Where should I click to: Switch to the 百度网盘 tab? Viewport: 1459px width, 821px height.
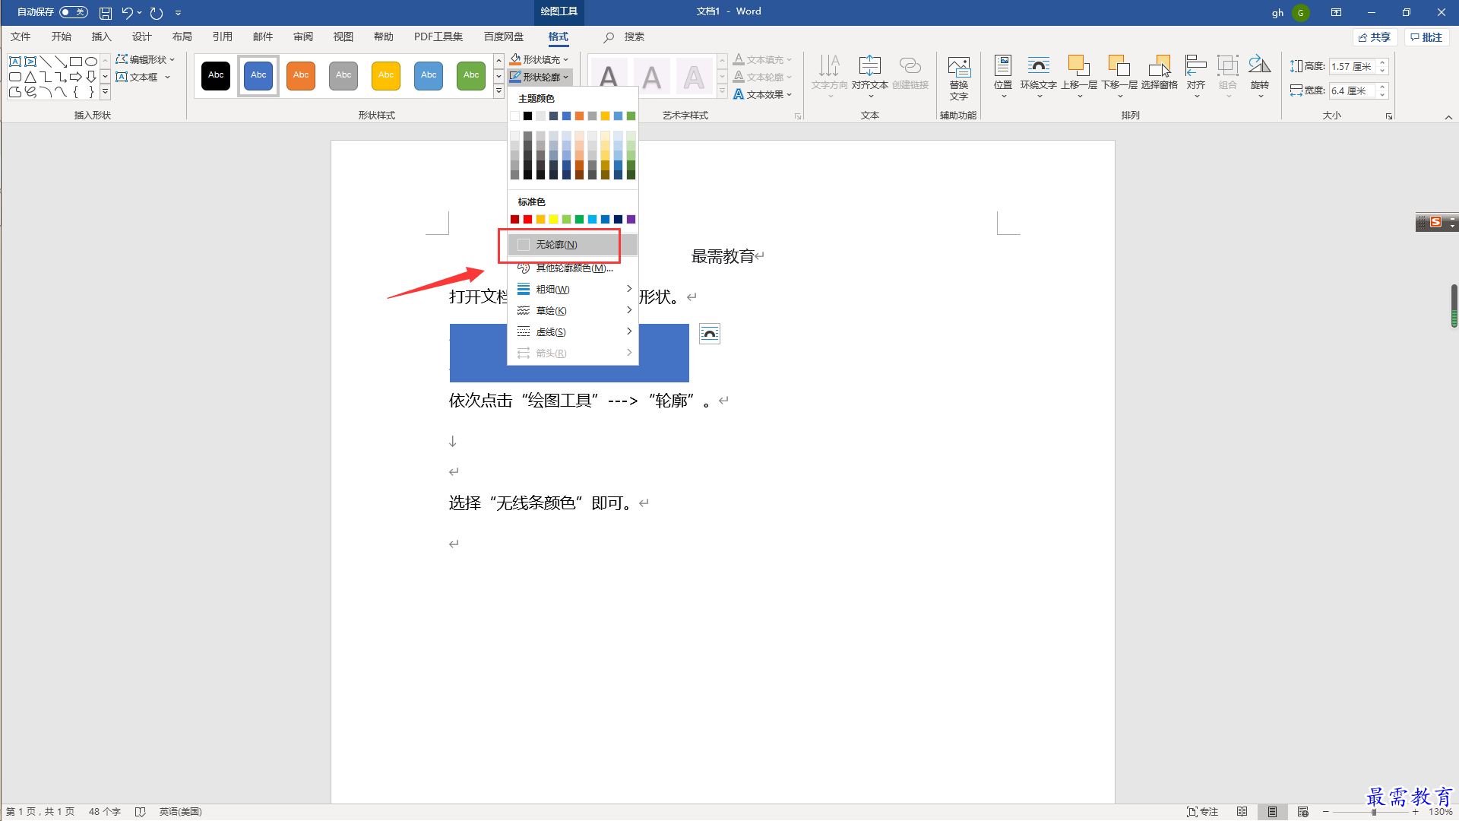pyautogui.click(x=503, y=36)
